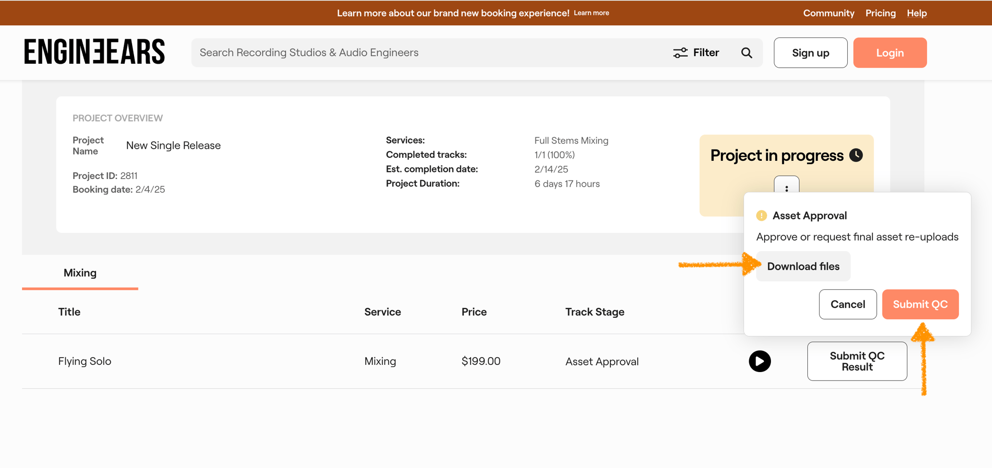Screen dimensions: 992x468
Task: Click the Sign up button
Action: pos(810,53)
